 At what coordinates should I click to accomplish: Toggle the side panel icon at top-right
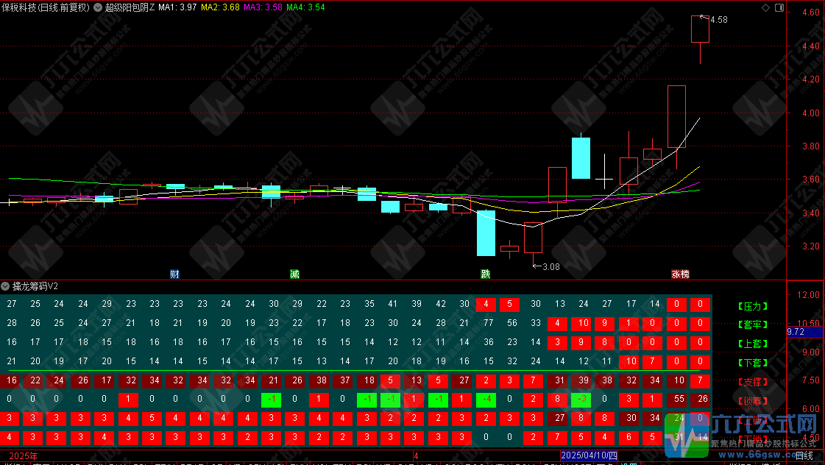779,7
